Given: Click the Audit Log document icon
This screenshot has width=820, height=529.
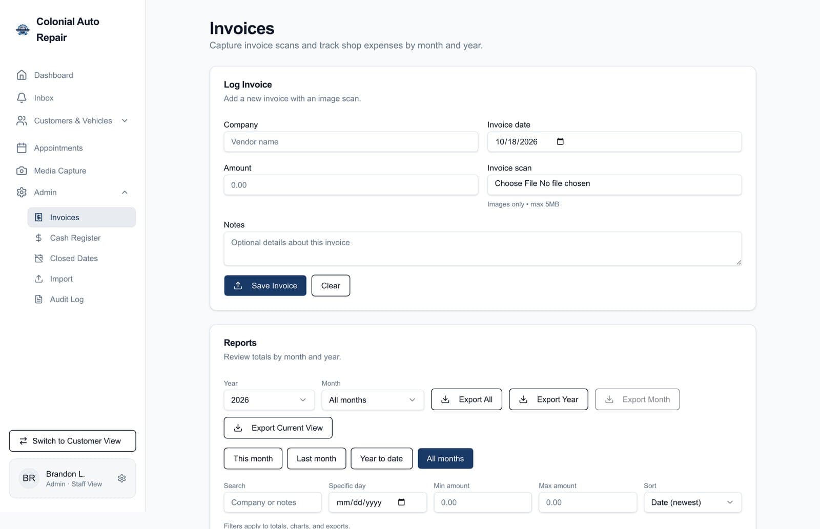Looking at the screenshot, I should click(x=38, y=300).
